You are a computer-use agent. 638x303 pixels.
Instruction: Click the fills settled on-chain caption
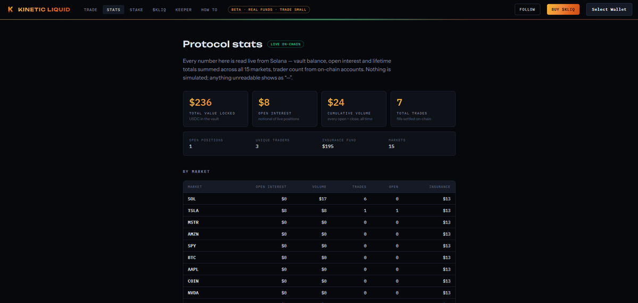tap(414, 119)
